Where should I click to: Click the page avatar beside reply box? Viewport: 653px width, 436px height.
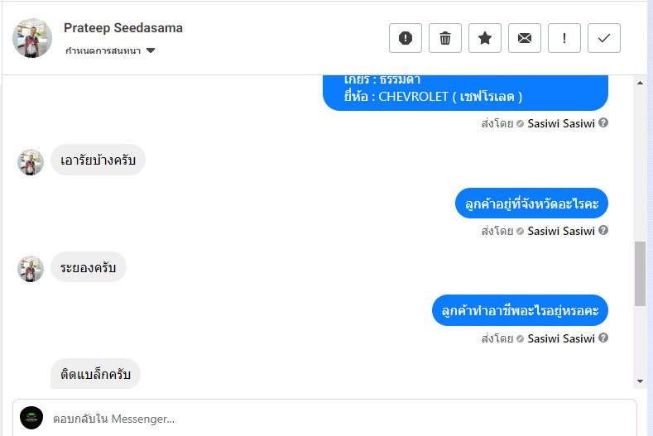click(x=31, y=418)
